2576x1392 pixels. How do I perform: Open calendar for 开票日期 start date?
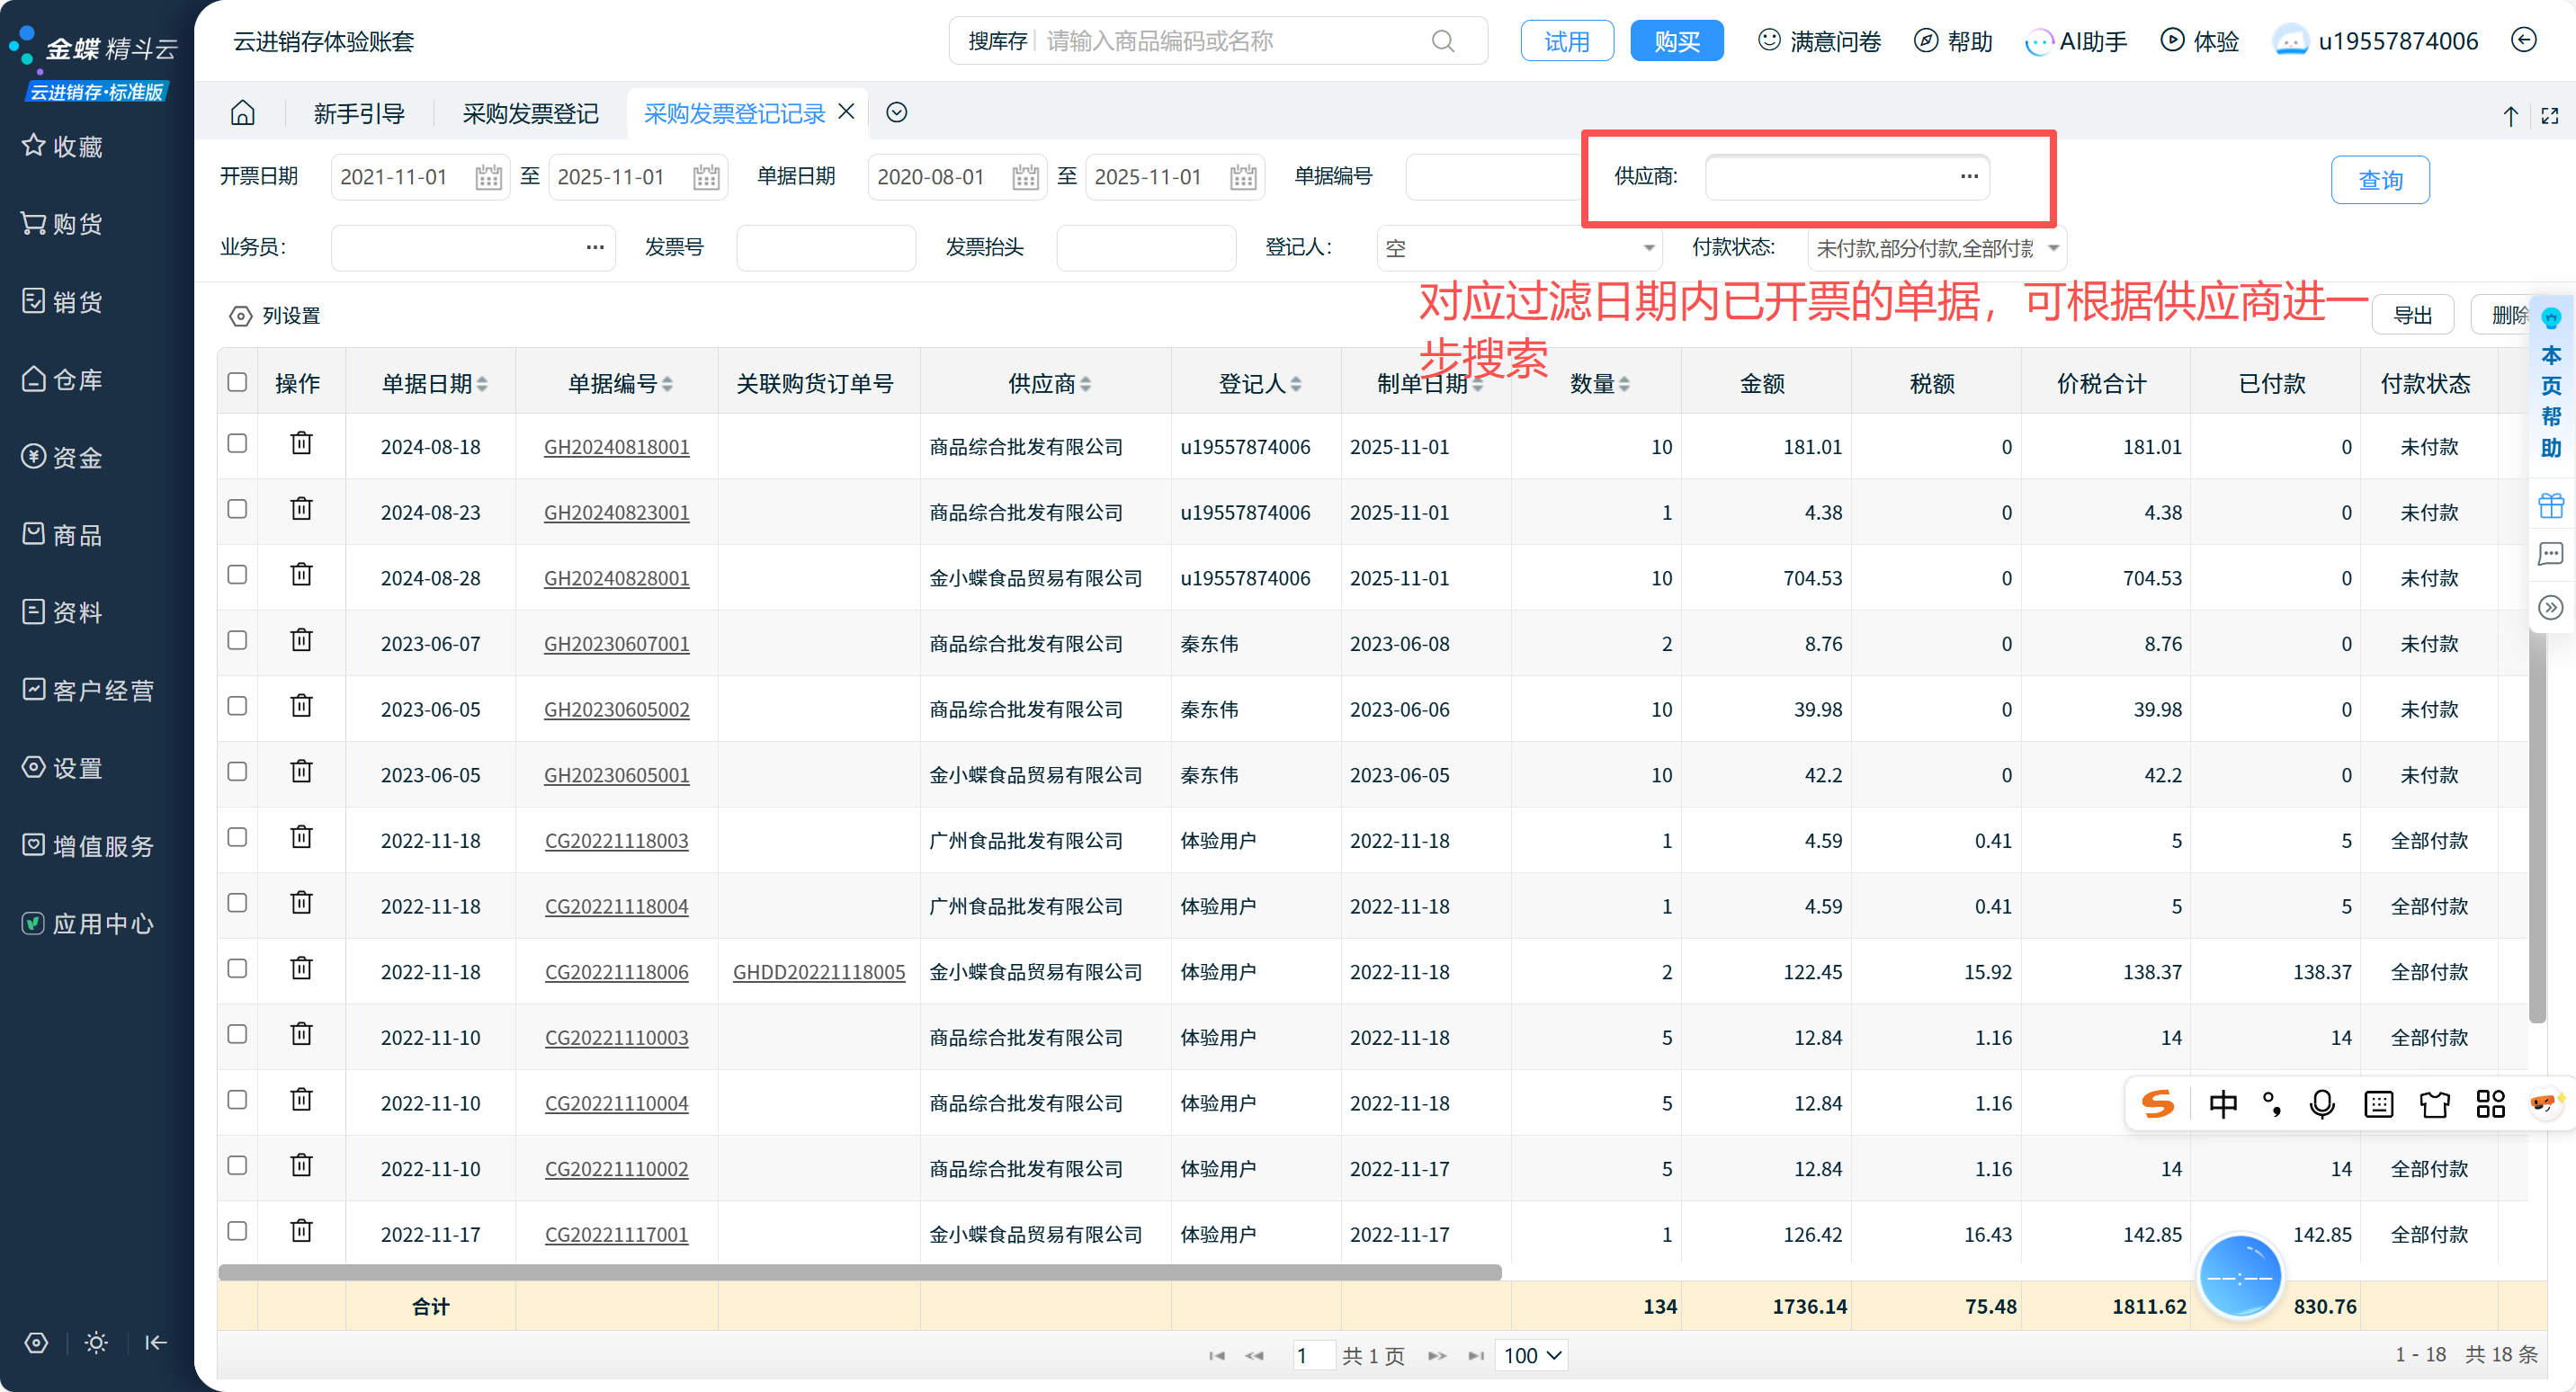(488, 178)
